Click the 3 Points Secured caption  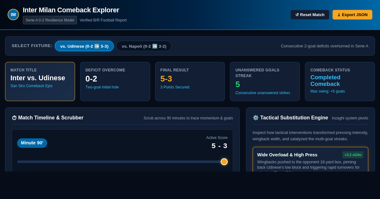(x=175, y=87)
